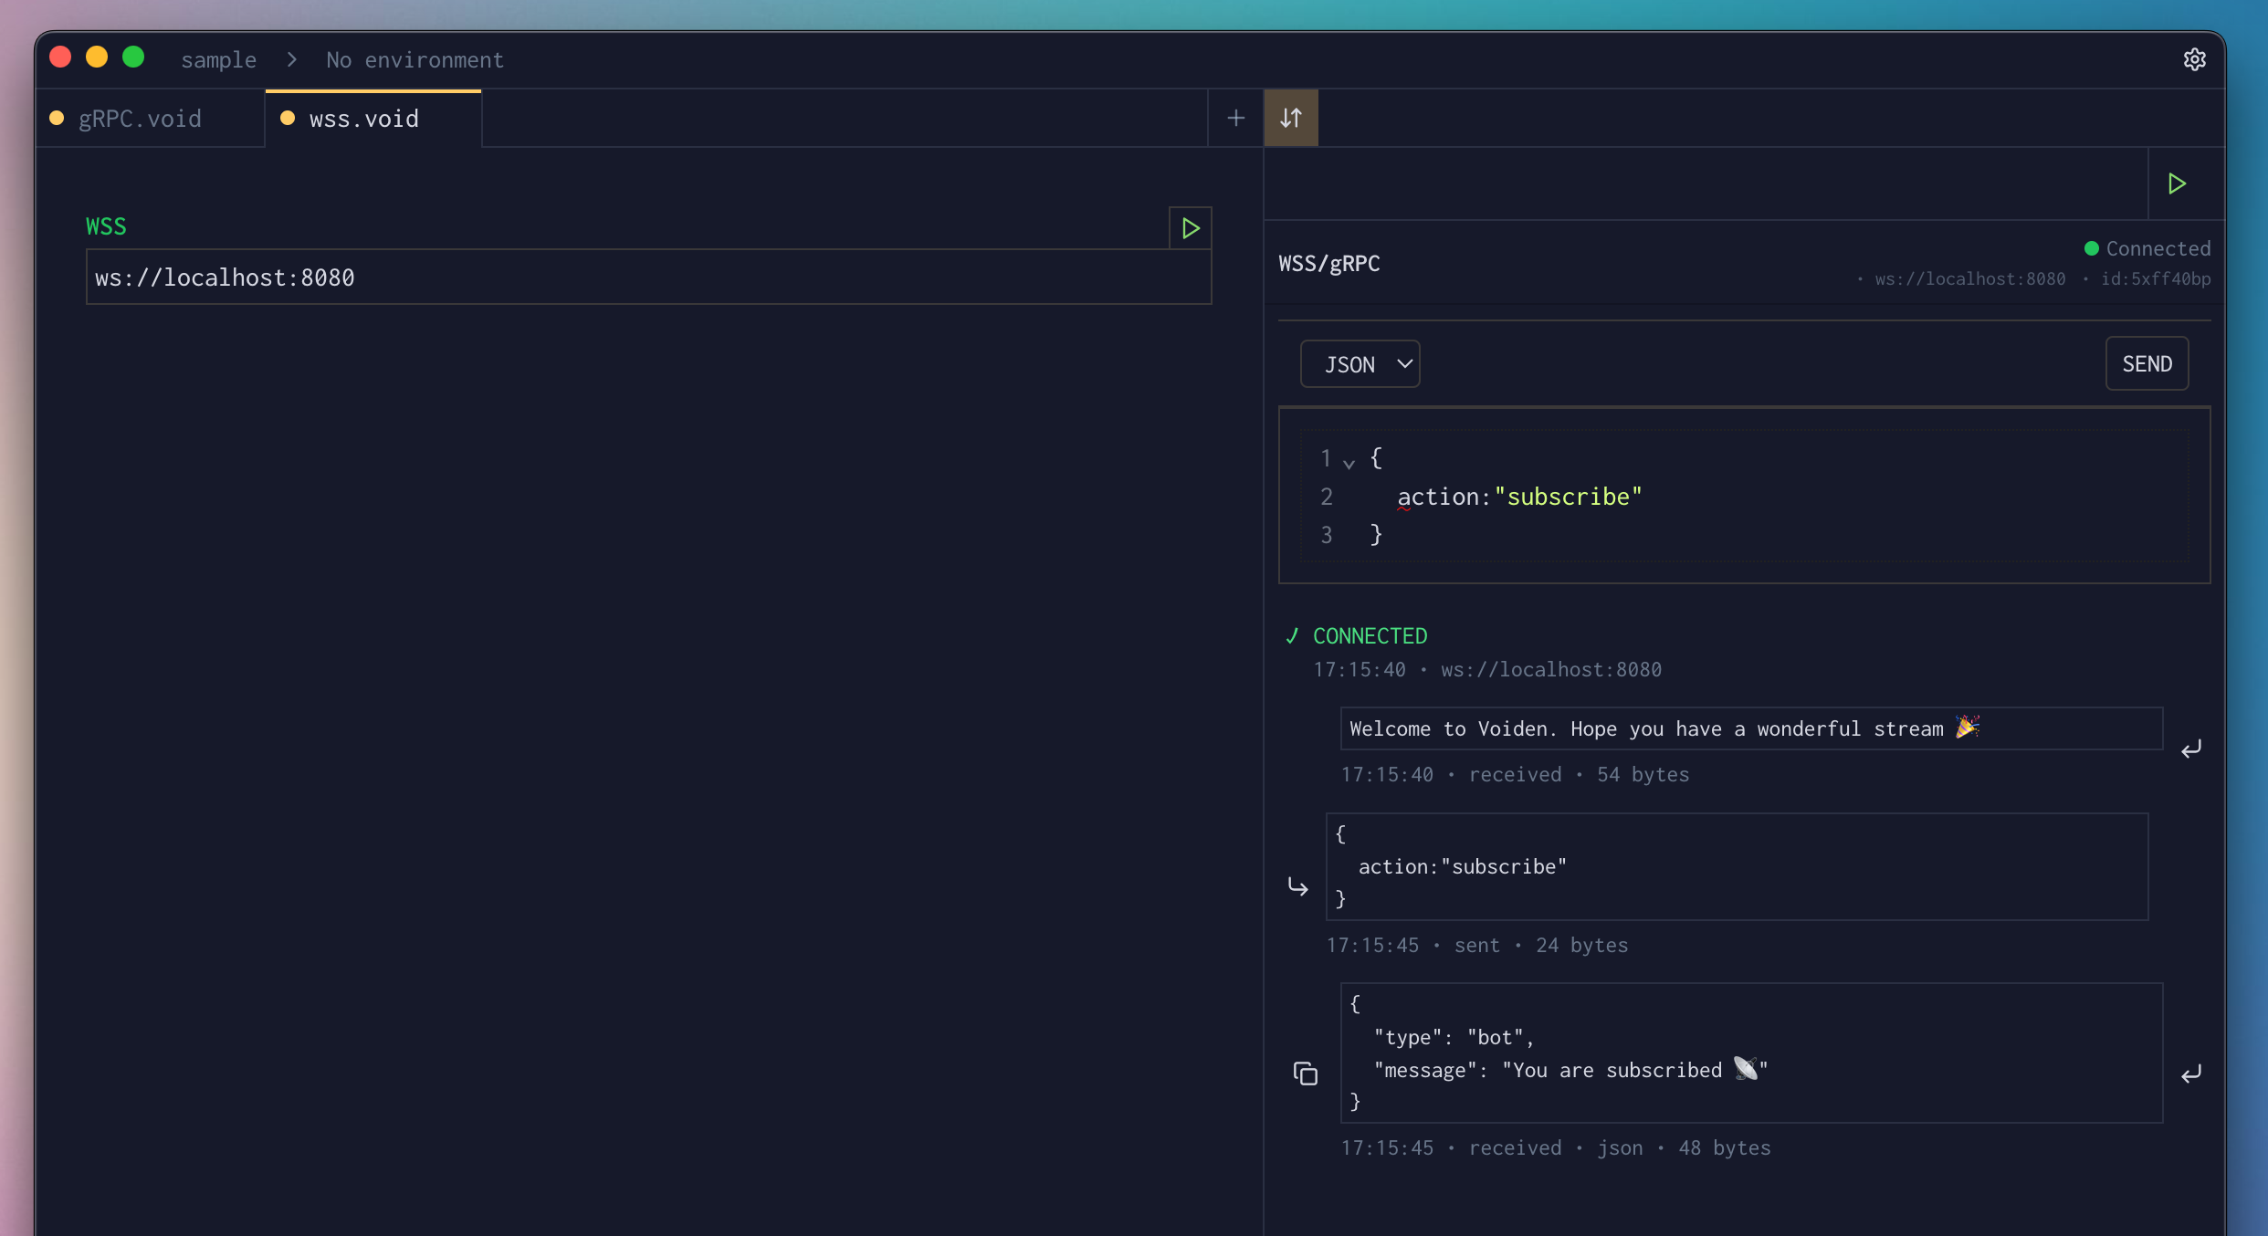This screenshot has height=1236, width=2268.
Task: Run the WSS request with its play icon
Action: [x=1189, y=227]
